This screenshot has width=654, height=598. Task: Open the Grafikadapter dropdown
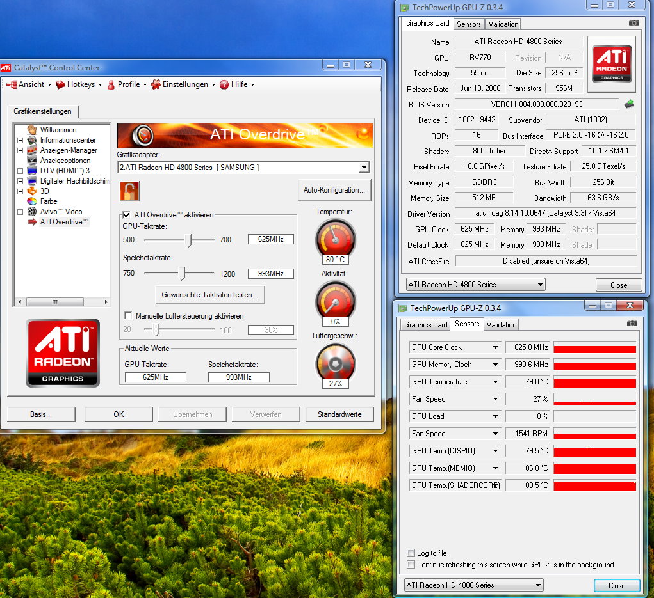(364, 168)
